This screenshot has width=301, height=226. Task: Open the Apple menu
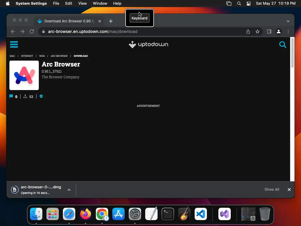coord(8,3)
